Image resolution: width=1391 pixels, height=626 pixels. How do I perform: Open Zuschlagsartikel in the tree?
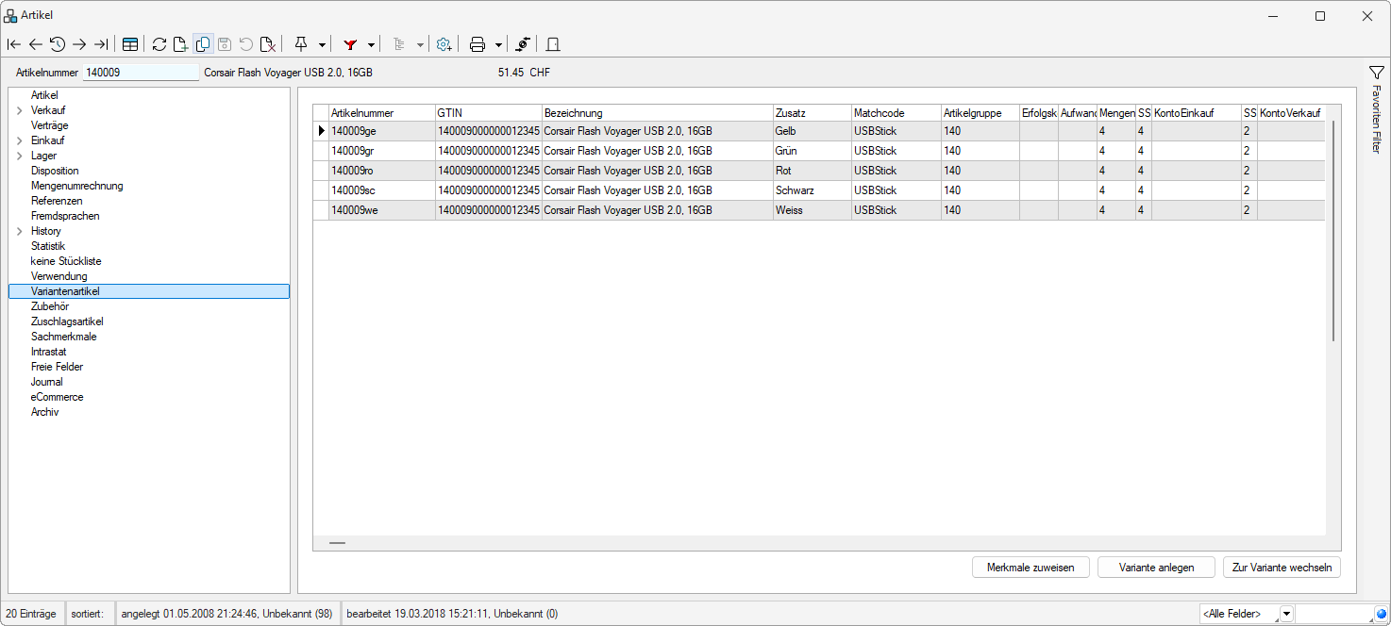[x=67, y=321]
